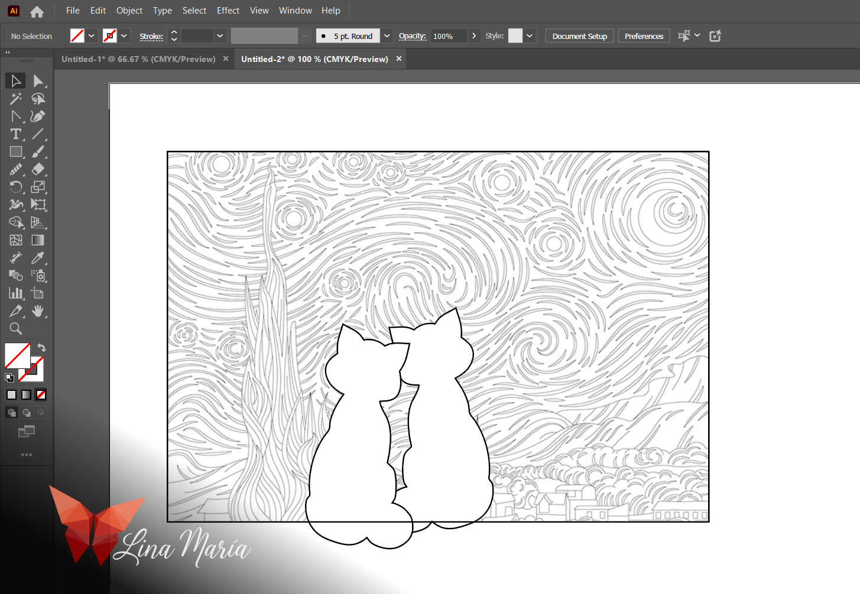Open brush definition dropdown beside 5 pt. Round
This screenshot has width=860, height=594.
pyautogui.click(x=387, y=36)
